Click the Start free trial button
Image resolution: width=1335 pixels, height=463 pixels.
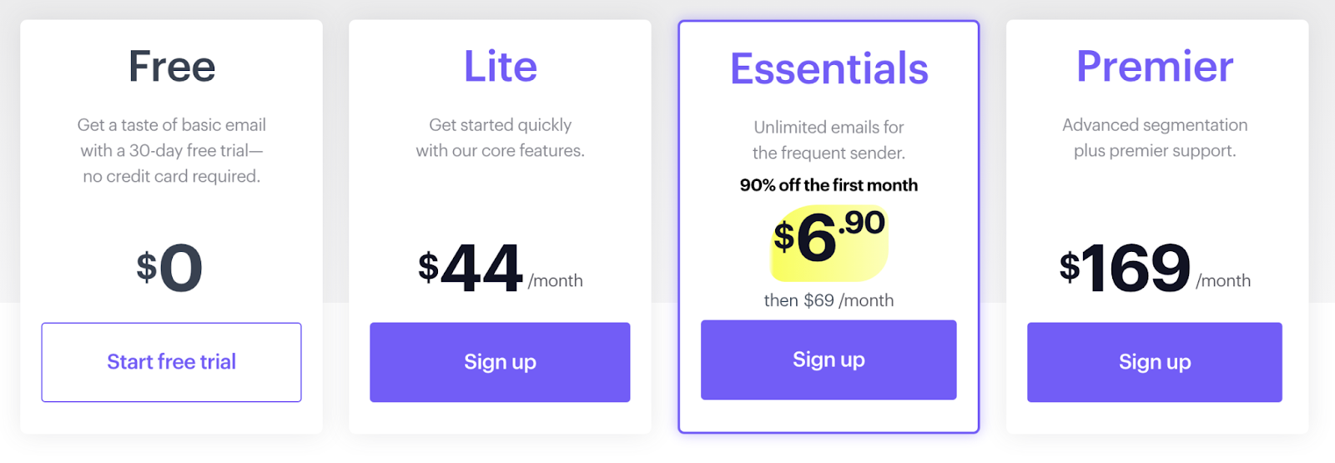coord(171,362)
